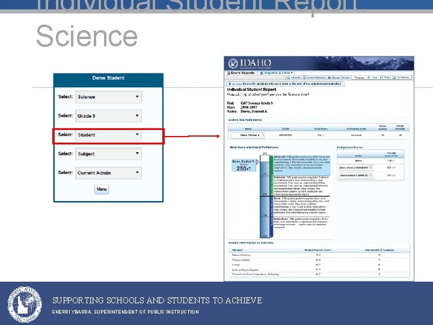Viewport: 433px width, 325px height.
Task: Click the Earth and Space Systems row
Action: tap(319, 270)
